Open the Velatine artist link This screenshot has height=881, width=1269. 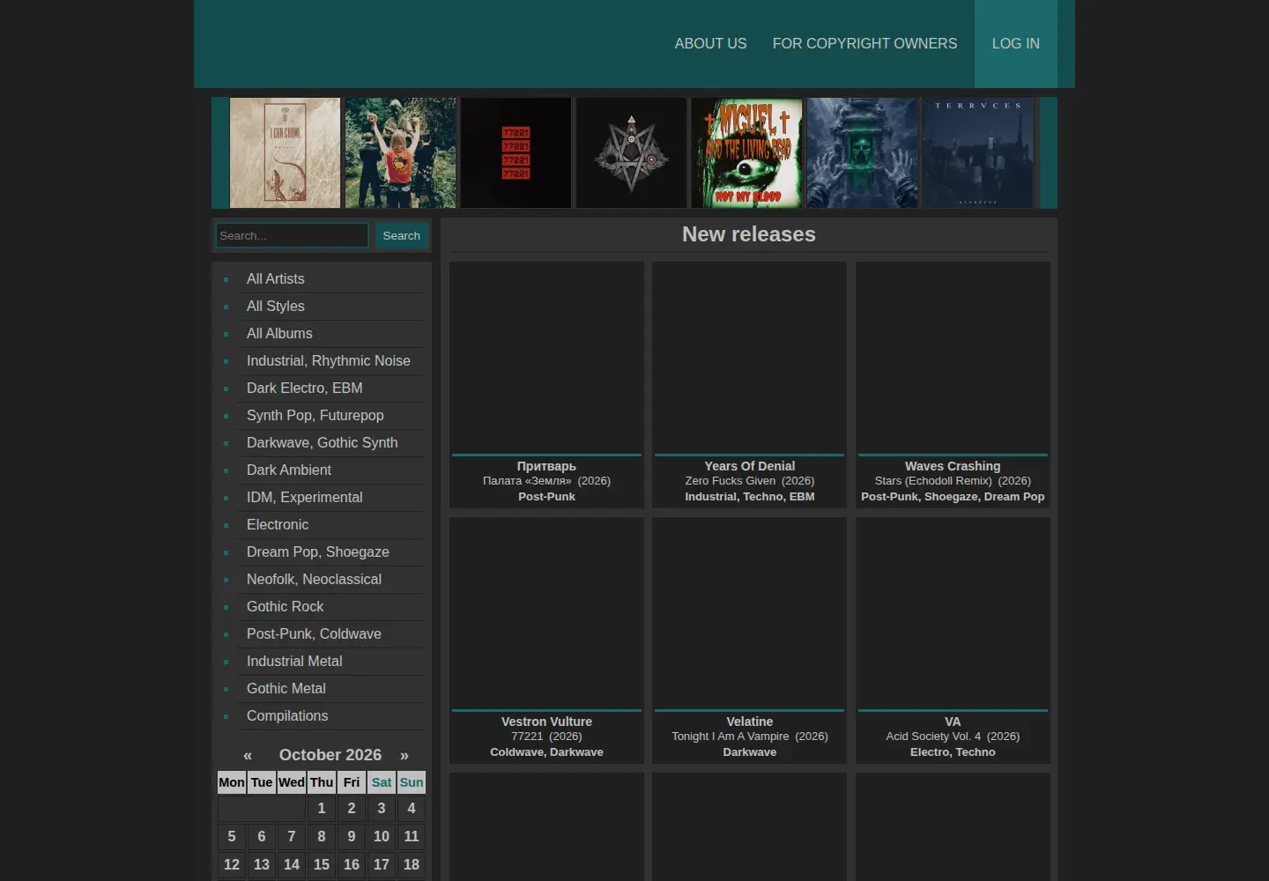point(750,722)
